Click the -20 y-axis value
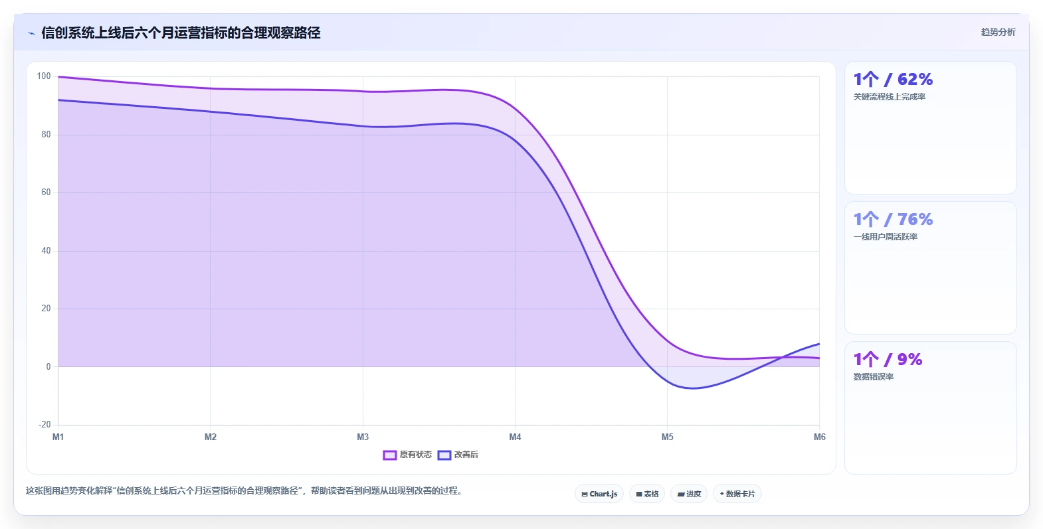The image size is (1043, 529). [x=45, y=425]
